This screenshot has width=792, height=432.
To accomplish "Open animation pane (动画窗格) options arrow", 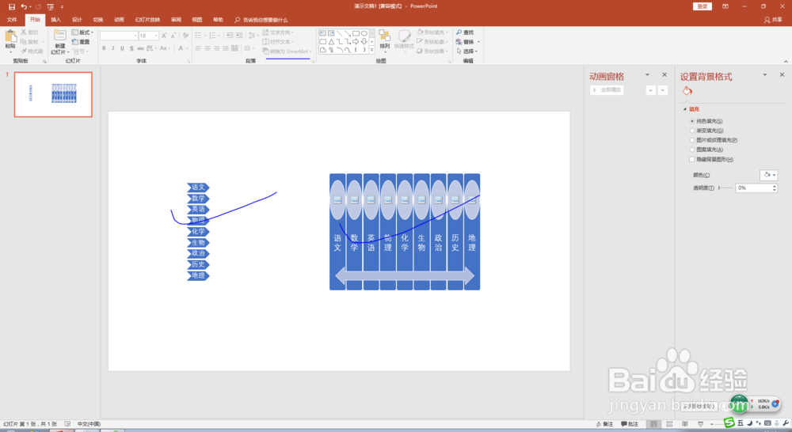I will tap(647, 74).
